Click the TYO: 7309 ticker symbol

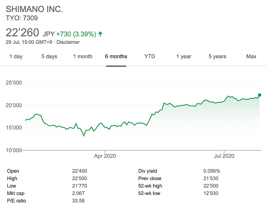(22, 18)
